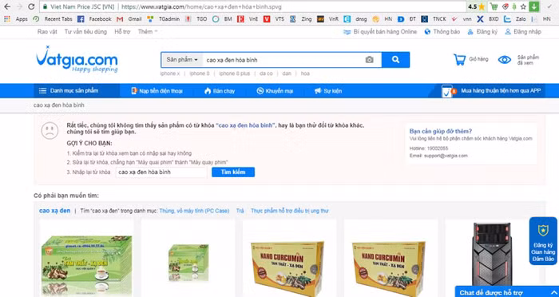The width and height of the screenshot is (559, 297).
Task: Click the 4.5 star rating extension
Action: point(477,6)
